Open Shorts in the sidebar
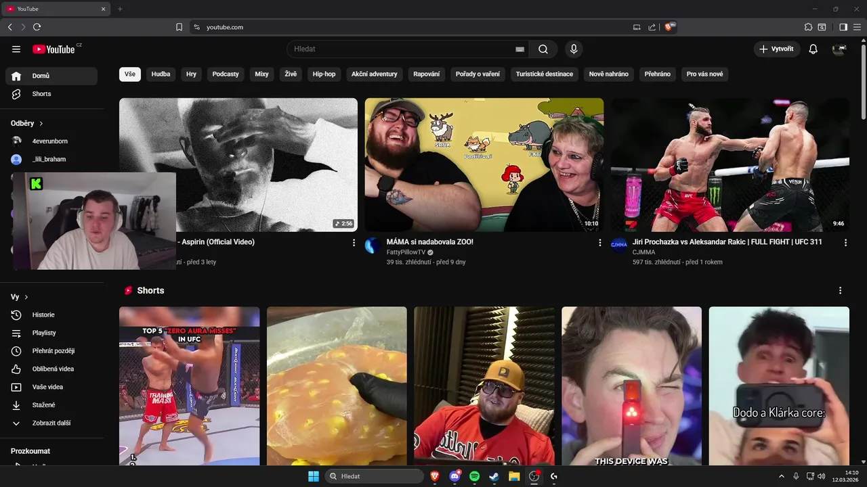867x487 pixels. pos(51,94)
